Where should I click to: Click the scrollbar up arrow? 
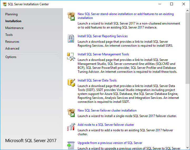[187, 11]
